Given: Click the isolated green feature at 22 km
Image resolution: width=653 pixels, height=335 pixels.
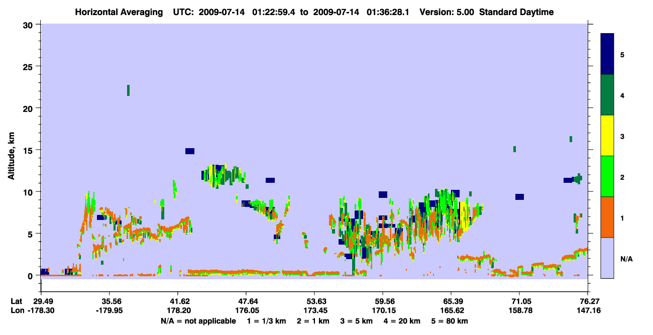Looking at the screenshot, I should pyautogui.click(x=129, y=90).
